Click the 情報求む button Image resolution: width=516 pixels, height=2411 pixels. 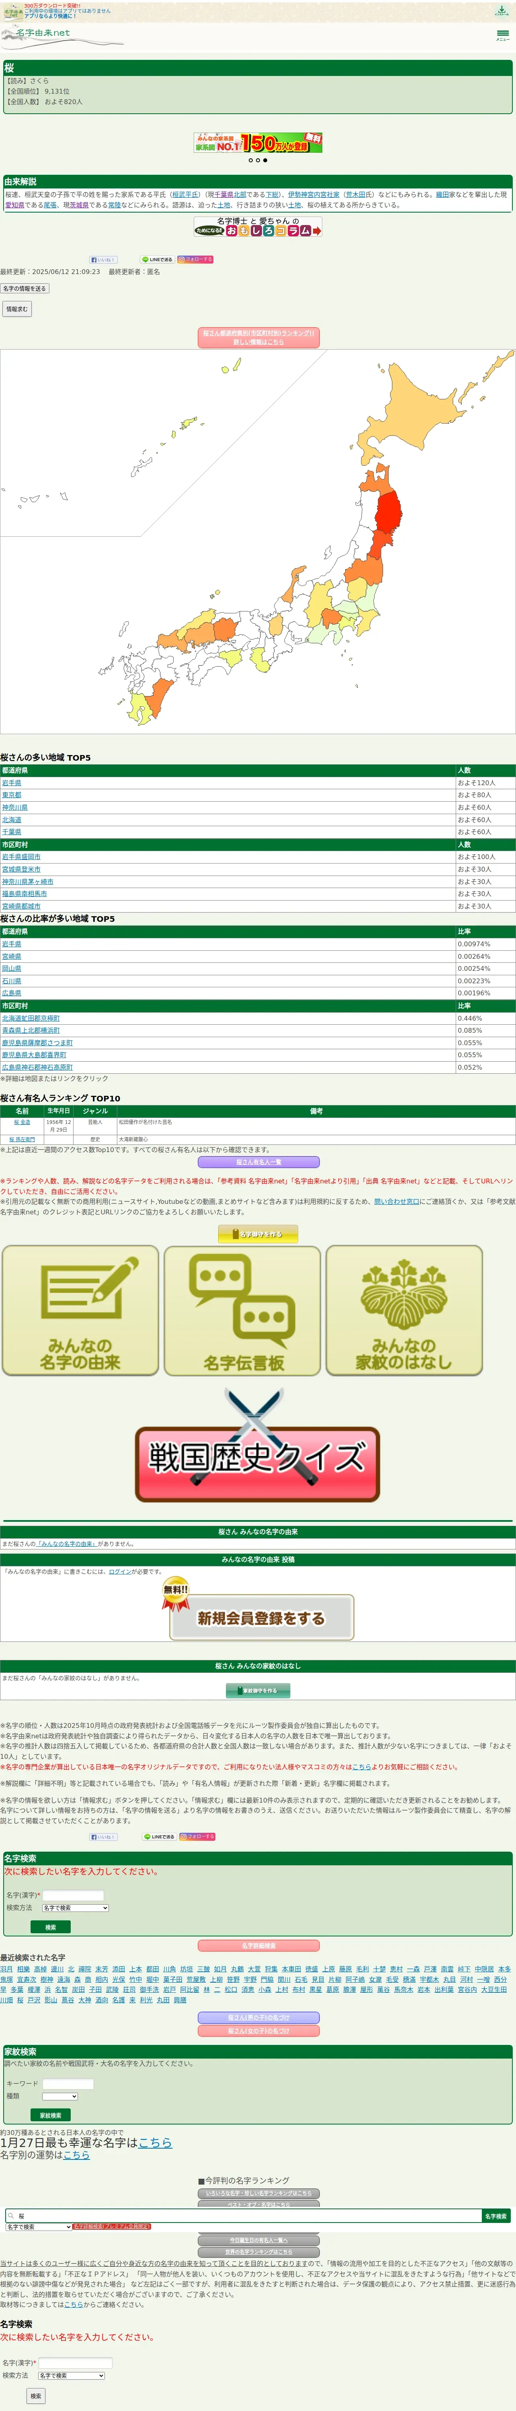tap(17, 309)
